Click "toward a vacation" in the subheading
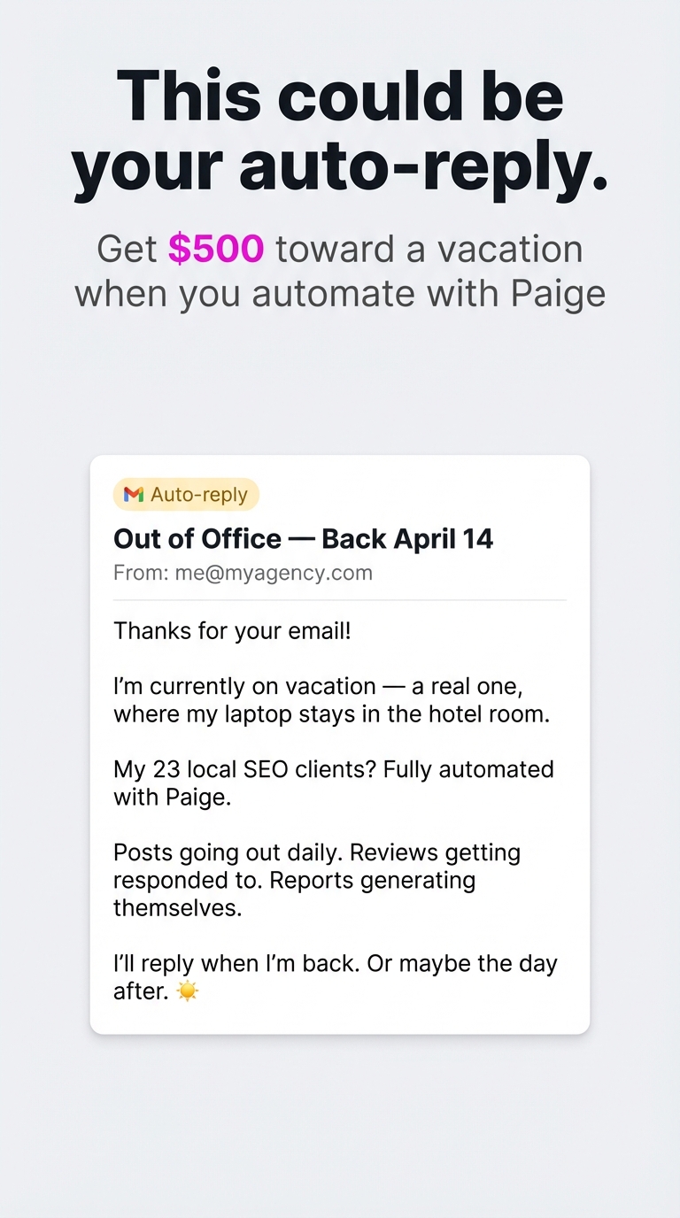The width and height of the screenshot is (680, 1218). click(429, 249)
